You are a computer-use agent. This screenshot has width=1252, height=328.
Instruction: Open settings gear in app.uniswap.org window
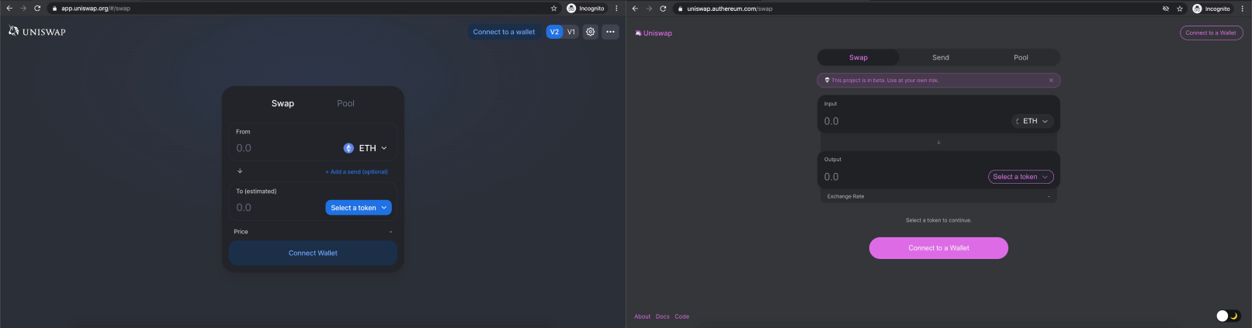[591, 32]
